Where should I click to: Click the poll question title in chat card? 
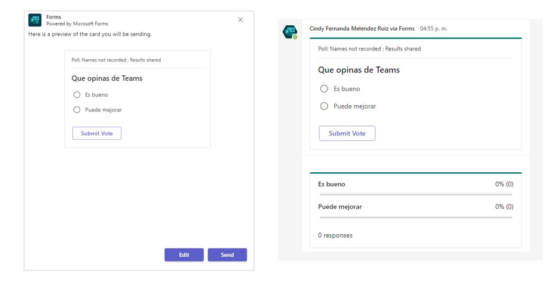[359, 70]
